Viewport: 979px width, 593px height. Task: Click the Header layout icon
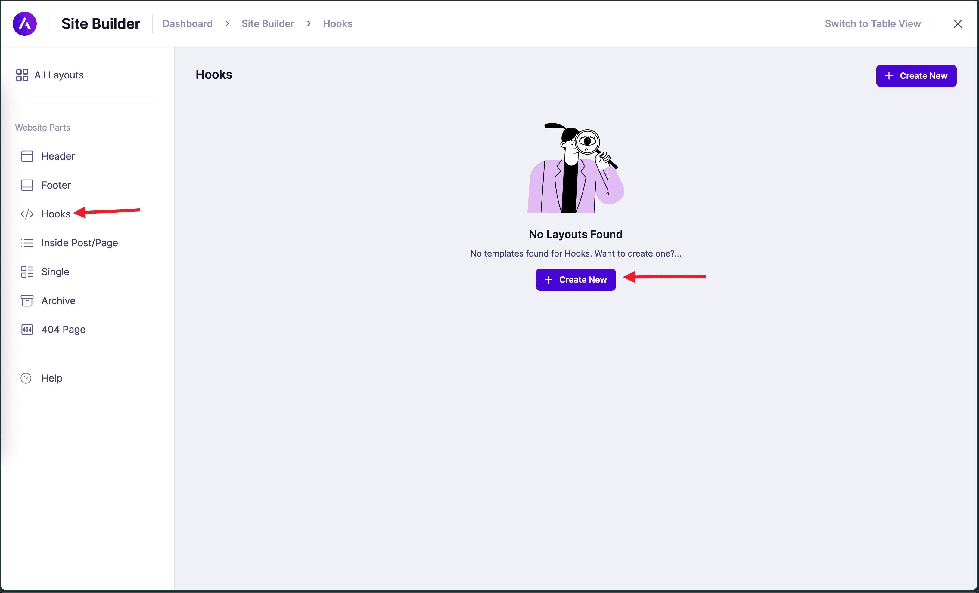tap(27, 156)
